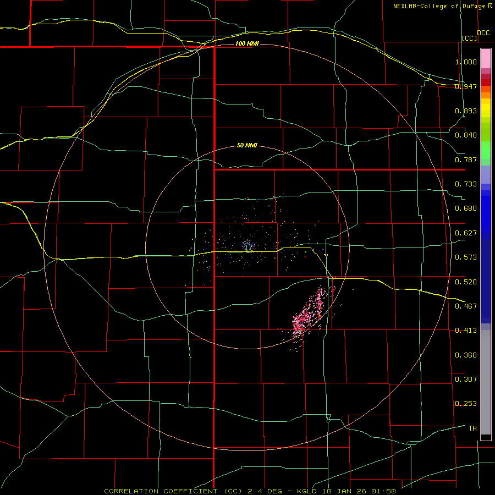This screenshot has height=495, width=495.
Task: Select the 0.947 scale value
Action: click(466, 86)
